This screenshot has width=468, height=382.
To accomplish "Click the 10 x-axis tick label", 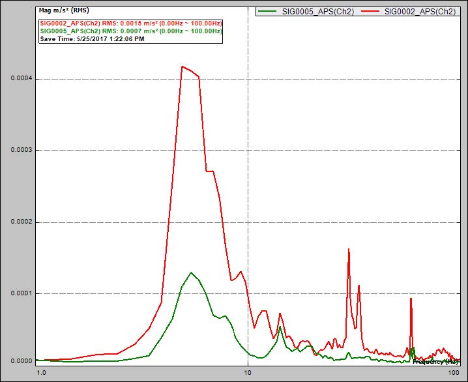I will click(x=248, y=374).
